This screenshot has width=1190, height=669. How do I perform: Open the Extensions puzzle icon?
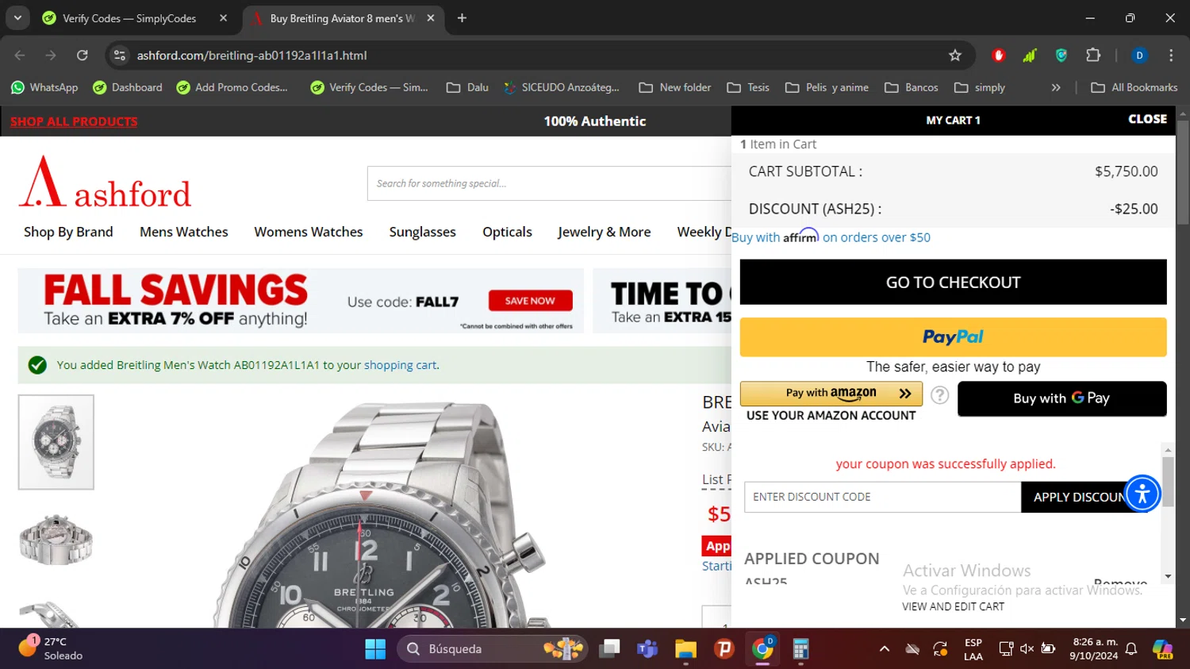1093,56
